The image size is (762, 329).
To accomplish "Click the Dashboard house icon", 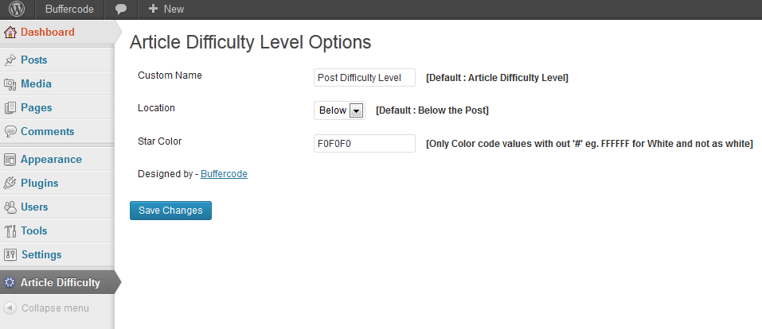I will [x=10, y=33].
